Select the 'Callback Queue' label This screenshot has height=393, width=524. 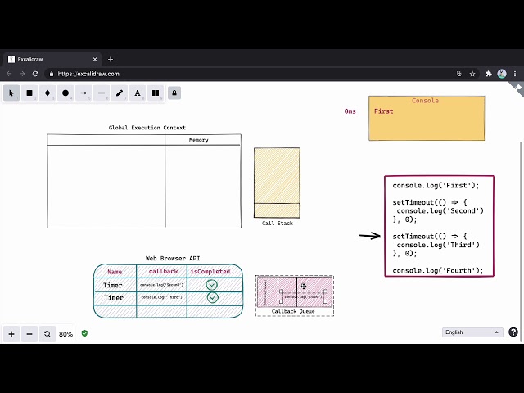pos(293,311)
